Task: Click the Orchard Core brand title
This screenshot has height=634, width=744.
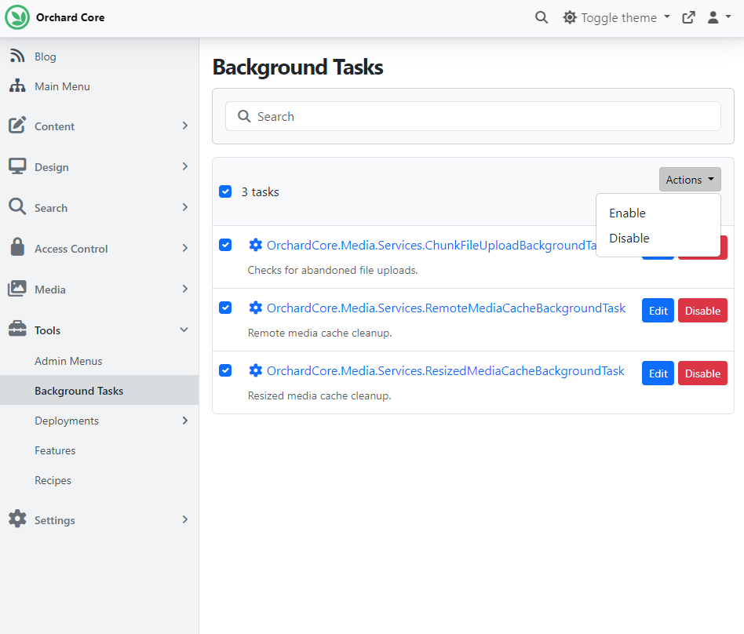Action: click(70, 17)
